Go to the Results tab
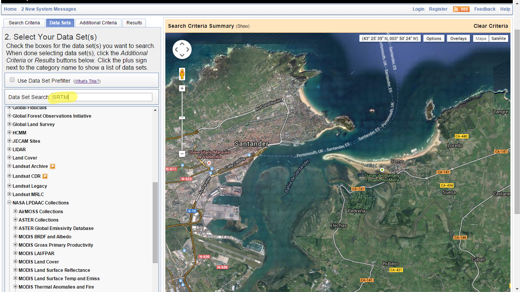 pyautogui.click(x=134, y=23)
